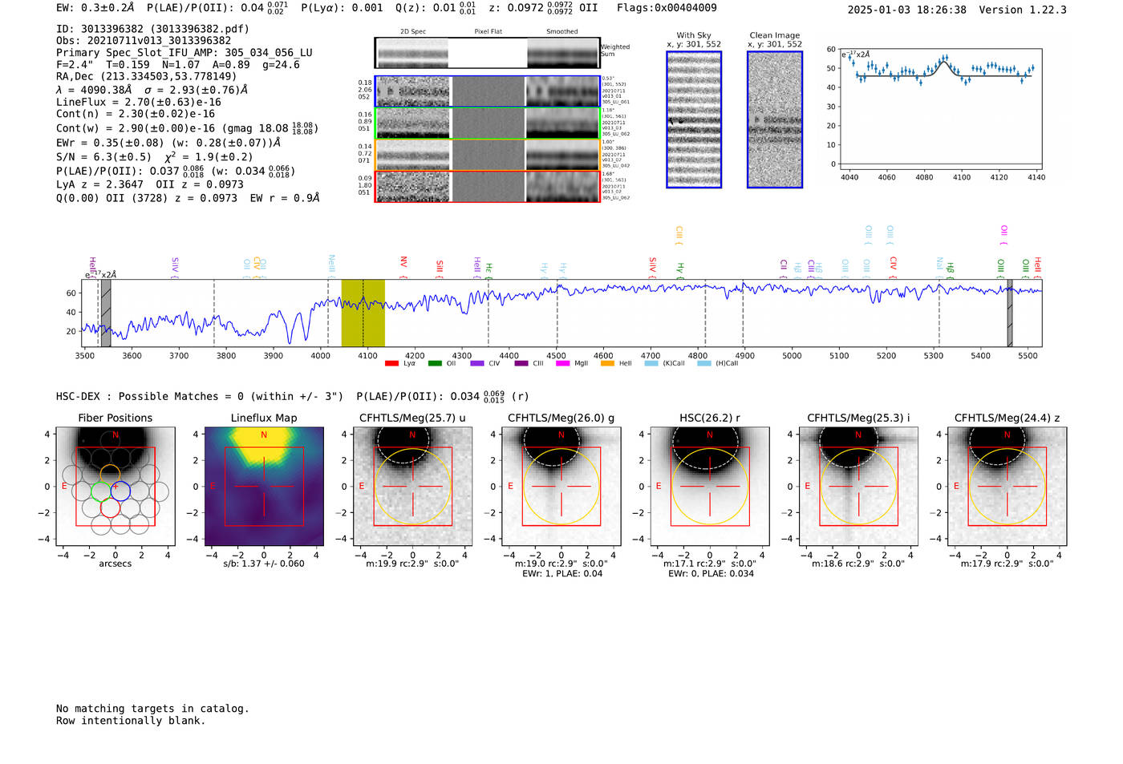Click the P(Lyα): 0.001 header text
This screenshot has height=764, width=1123.
[343, 8]
